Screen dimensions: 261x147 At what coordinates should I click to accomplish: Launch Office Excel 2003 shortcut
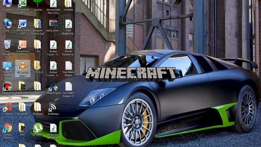pos(23,7)
